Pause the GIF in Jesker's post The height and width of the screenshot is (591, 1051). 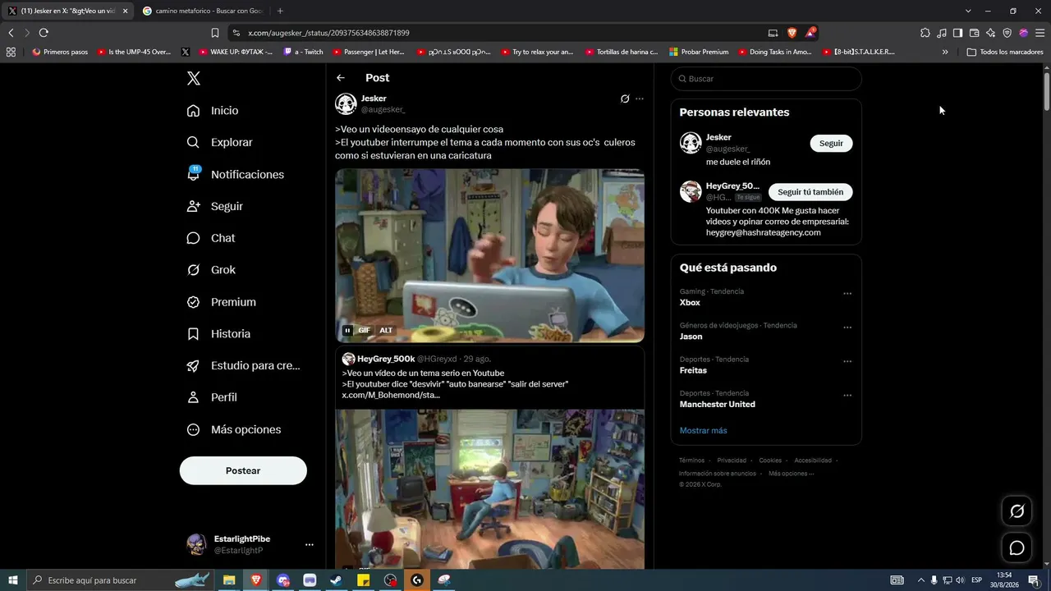[347, 331]
